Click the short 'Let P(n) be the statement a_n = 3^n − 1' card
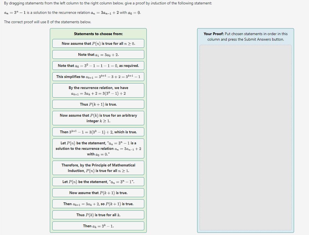Image resolution: width=309 pixels, height=235 pixels. (98, 182)
